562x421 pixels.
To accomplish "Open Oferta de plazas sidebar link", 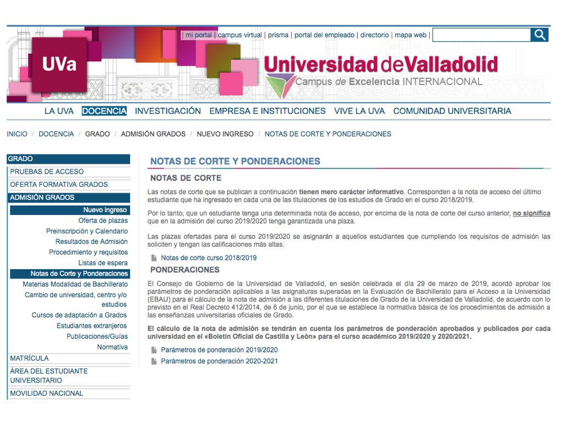I will pos(103,220).
